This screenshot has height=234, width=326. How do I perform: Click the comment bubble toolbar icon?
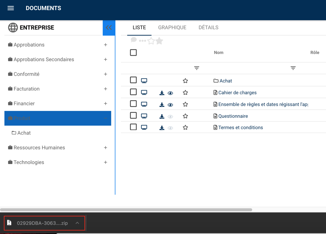tap(134, 40)
